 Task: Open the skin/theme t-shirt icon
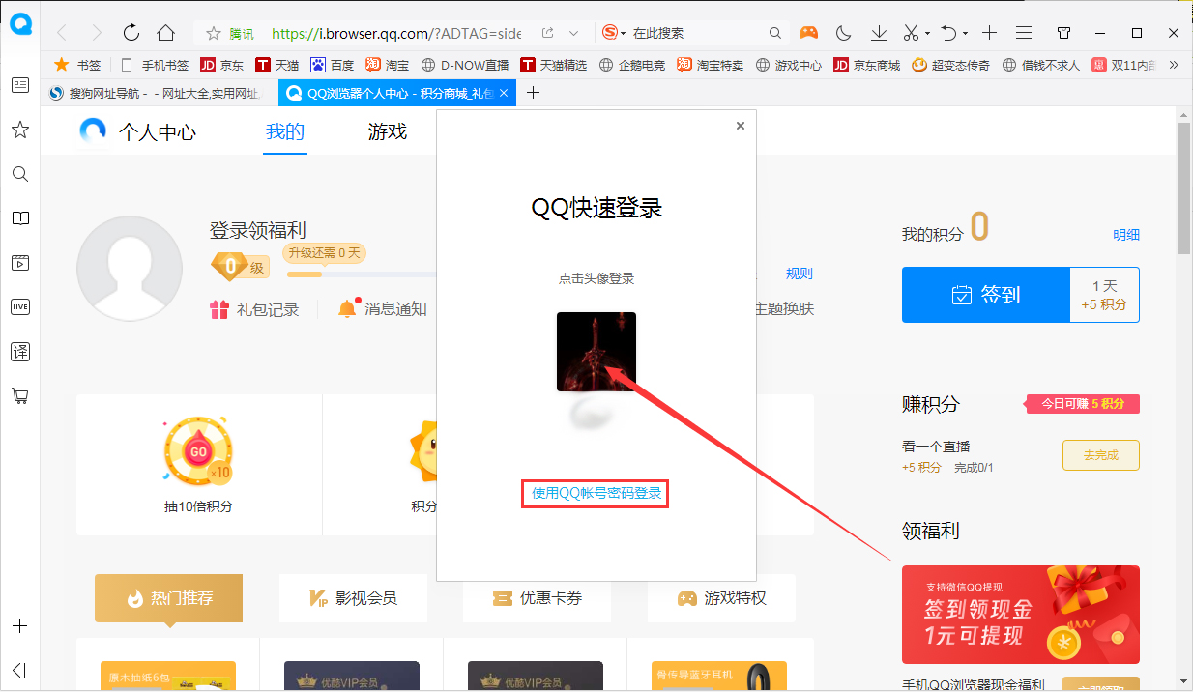(x=1063, y=32)
